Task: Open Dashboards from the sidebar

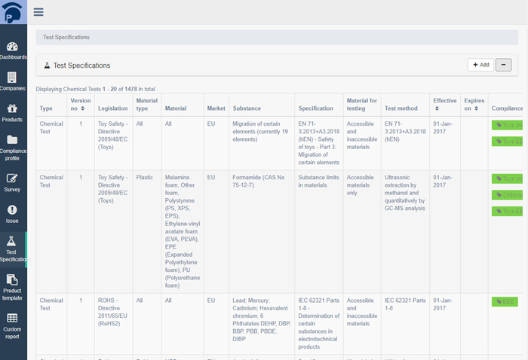Action: pyautogui.click(x=13, y=50)
